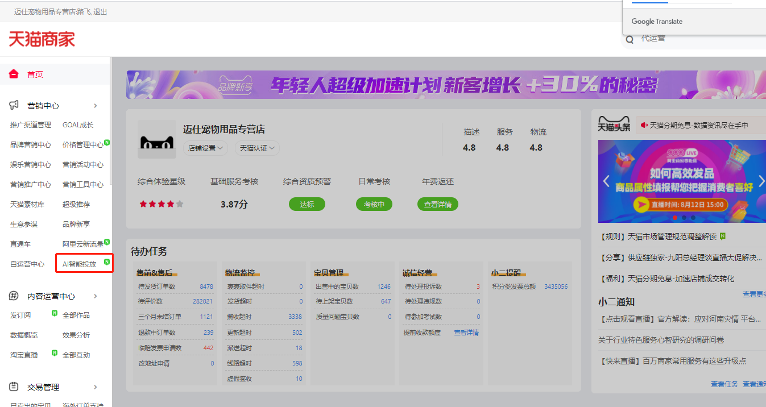Click the star rating under 综合体验星级
766x407 pixels.
(x=162, y=204)
